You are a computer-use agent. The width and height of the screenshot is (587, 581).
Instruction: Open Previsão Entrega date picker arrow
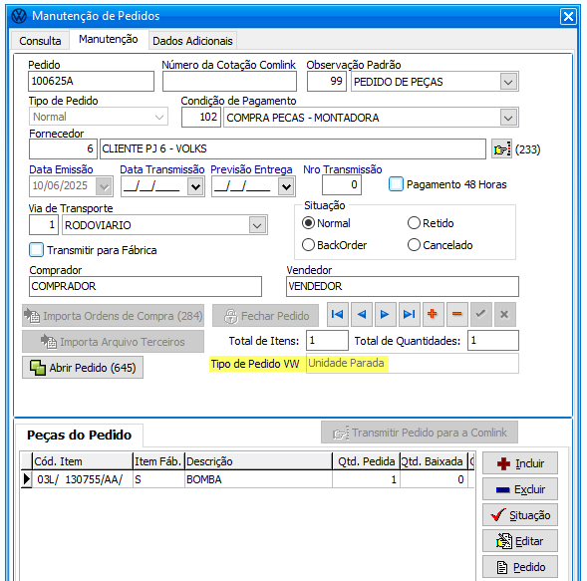286,186
